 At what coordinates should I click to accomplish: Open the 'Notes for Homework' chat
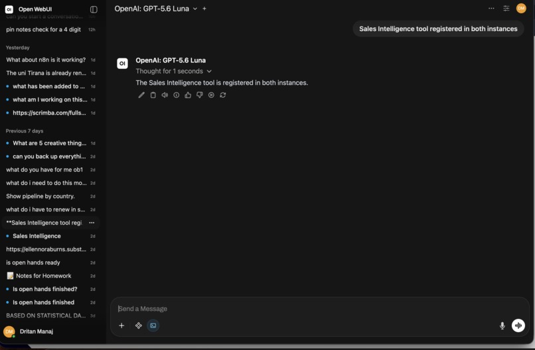coord(51,276)
